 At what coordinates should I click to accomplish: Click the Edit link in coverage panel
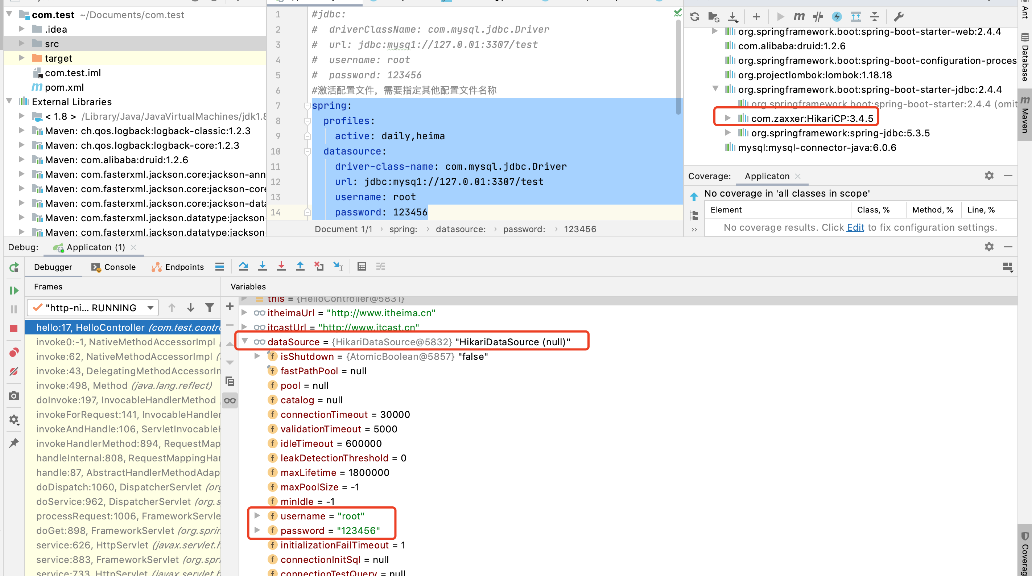(855, 227)
